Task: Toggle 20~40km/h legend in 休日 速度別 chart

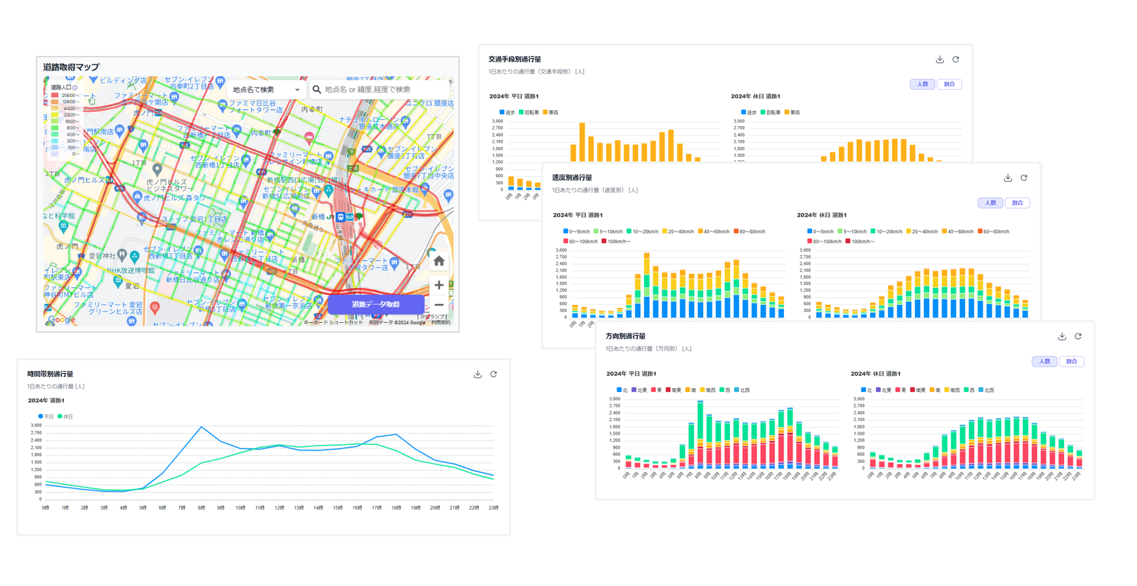Action: pos(921,231)
